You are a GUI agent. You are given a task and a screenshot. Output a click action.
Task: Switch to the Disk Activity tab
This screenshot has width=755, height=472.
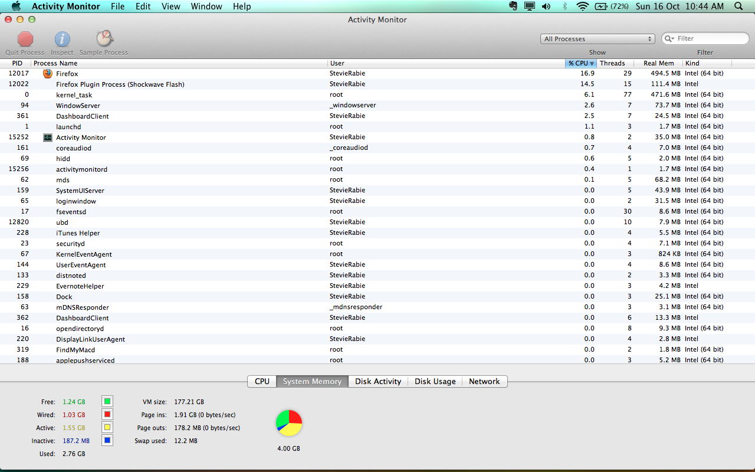[378, 382]
